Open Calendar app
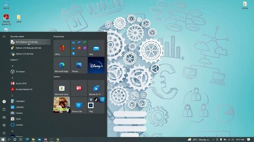Image resolution: width=254 pixels, height=142 pixels. tap(30, 107)
